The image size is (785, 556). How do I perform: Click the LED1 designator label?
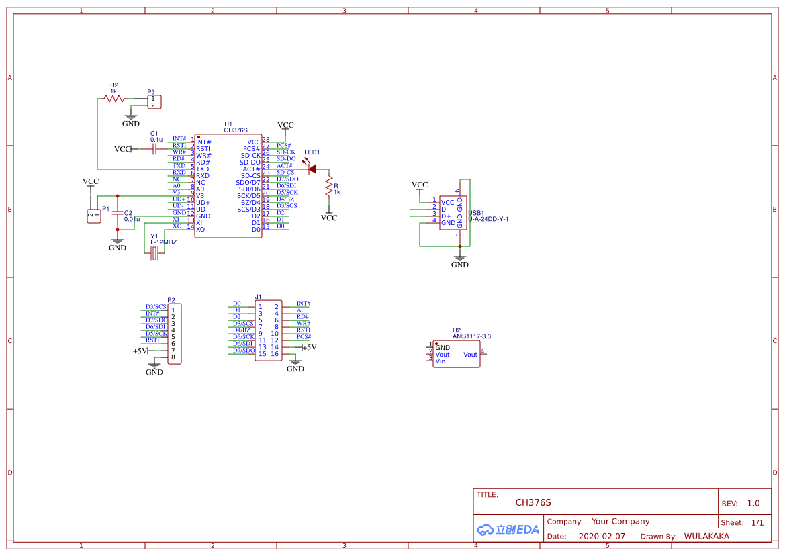(x=312, y=152)
